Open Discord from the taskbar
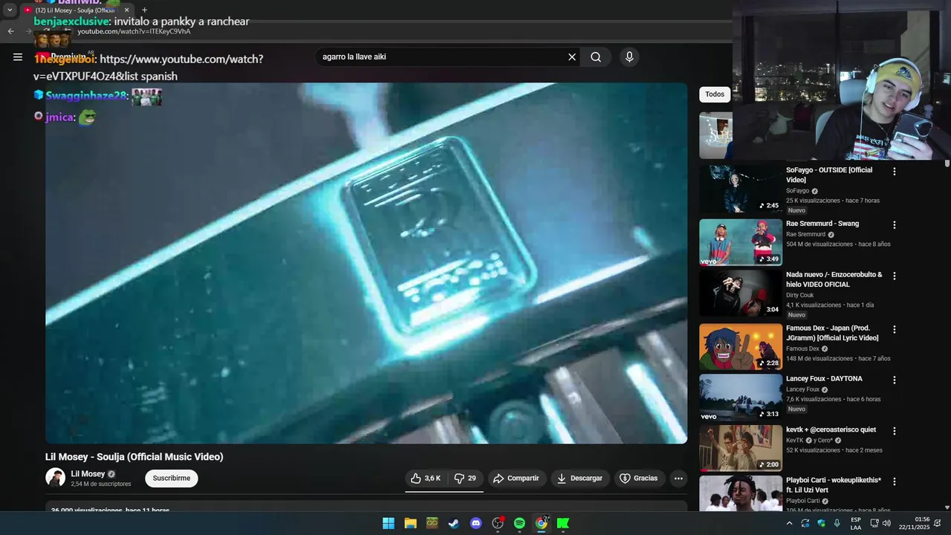The image size is (951, 535). click(476, 523)
